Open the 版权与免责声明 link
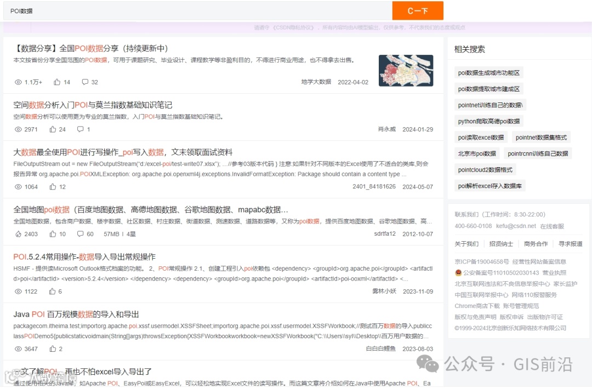 tap(475, 317)
